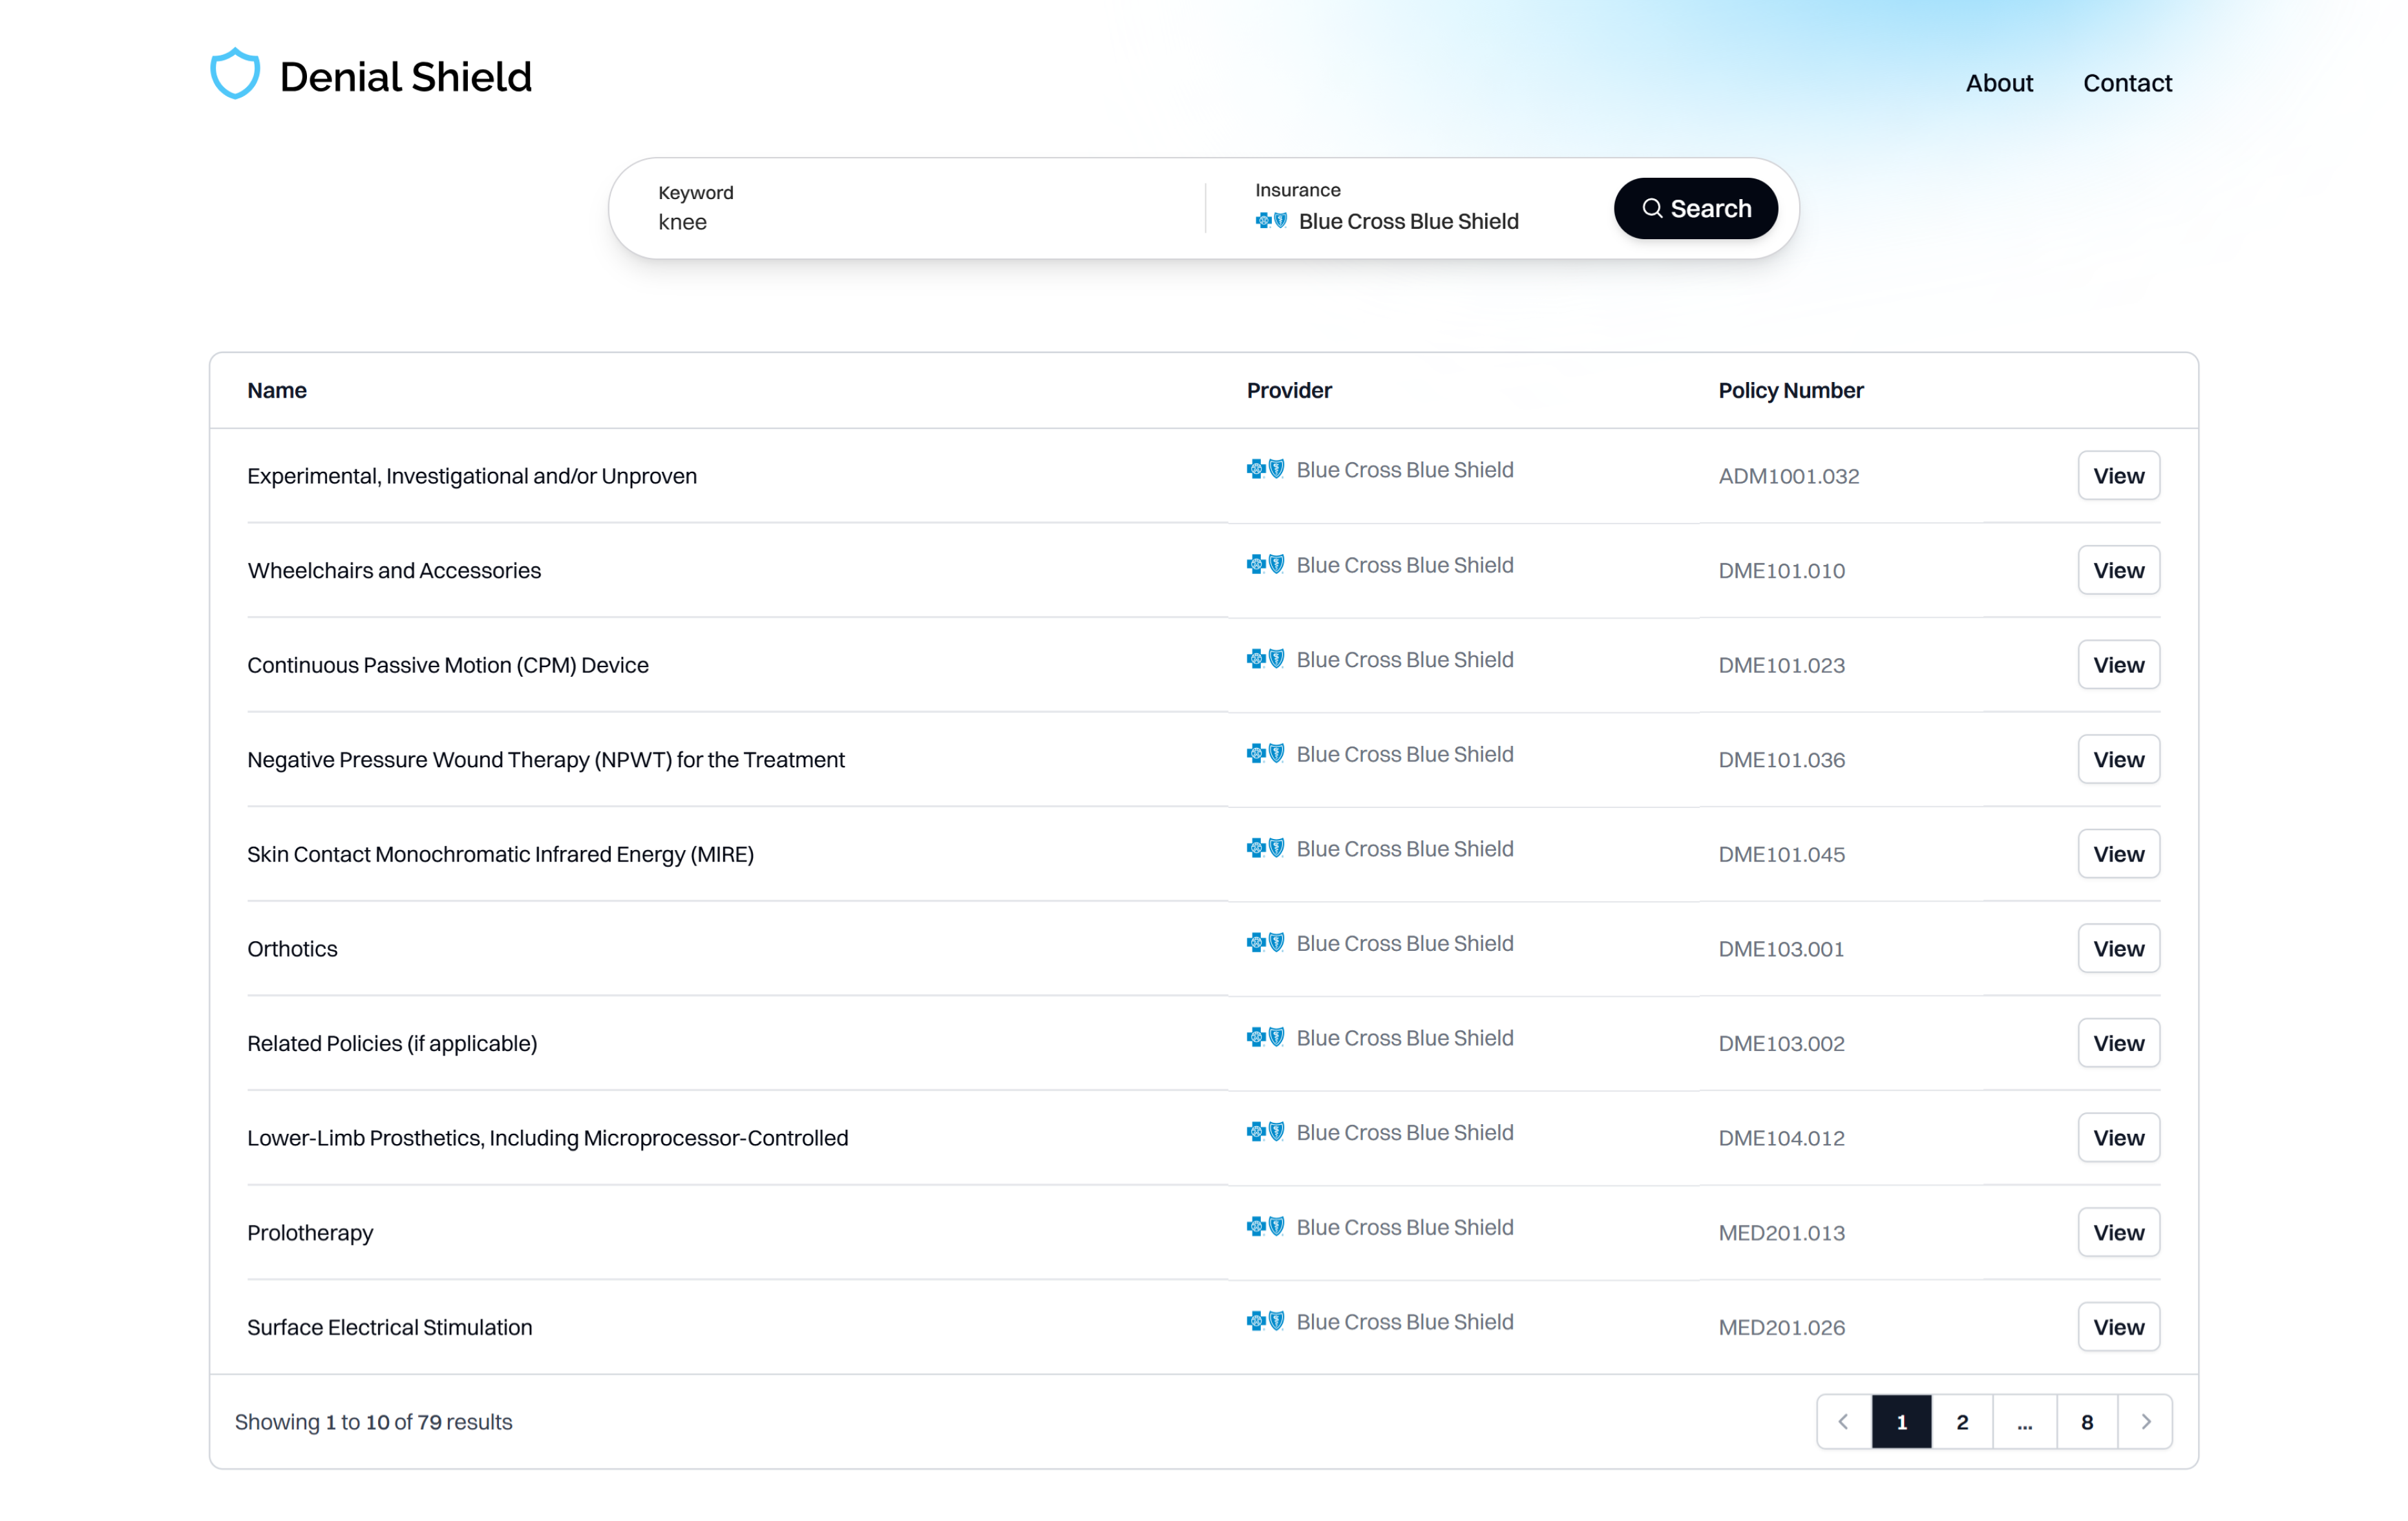Click Showing 1 to 10 of 79 results

[373, 1422]
